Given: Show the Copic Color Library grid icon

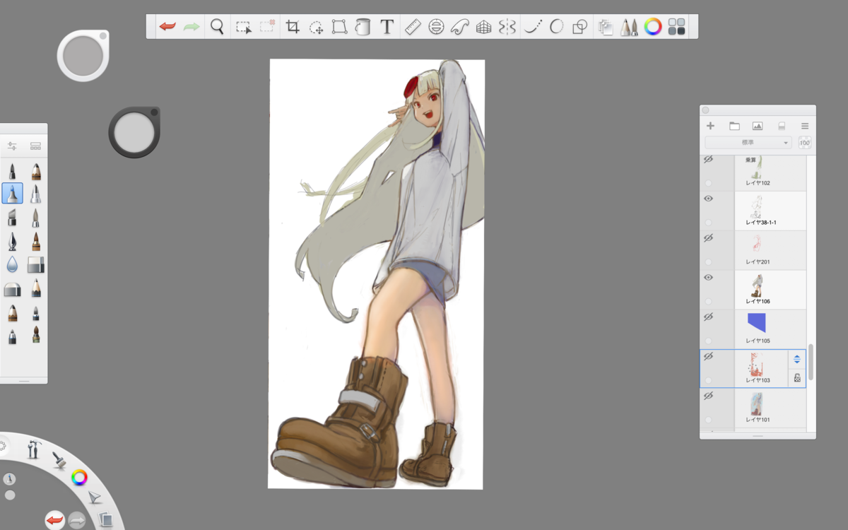Looking at the screenshot, I should pos(676,27).
